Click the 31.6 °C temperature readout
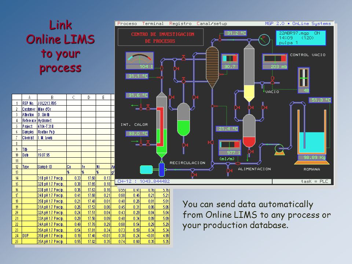The image size is (352, 264). [137, 95]
